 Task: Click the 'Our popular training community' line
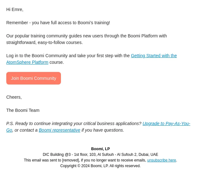[87, 36]
